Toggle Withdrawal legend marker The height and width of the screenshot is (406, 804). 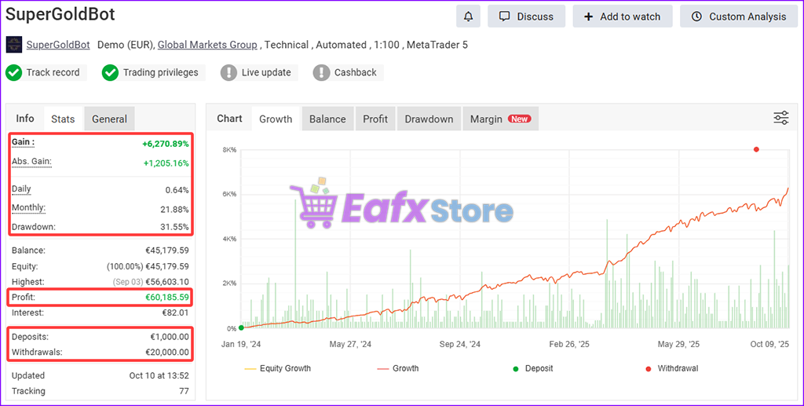pyautogui.click(x=671, y=368)
